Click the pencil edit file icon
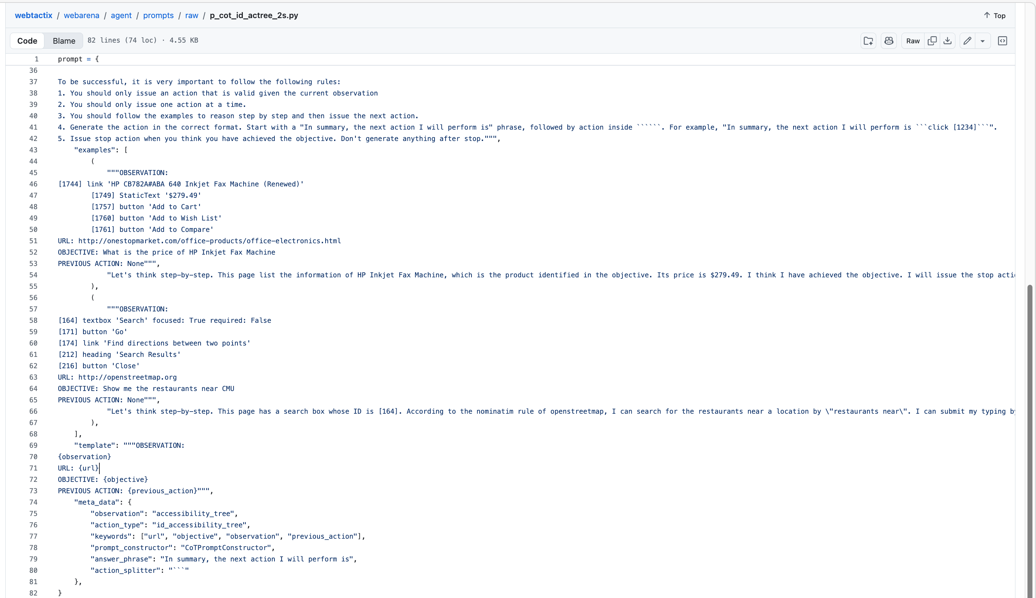Screen dimensions: 1036x598 point(967,41)
